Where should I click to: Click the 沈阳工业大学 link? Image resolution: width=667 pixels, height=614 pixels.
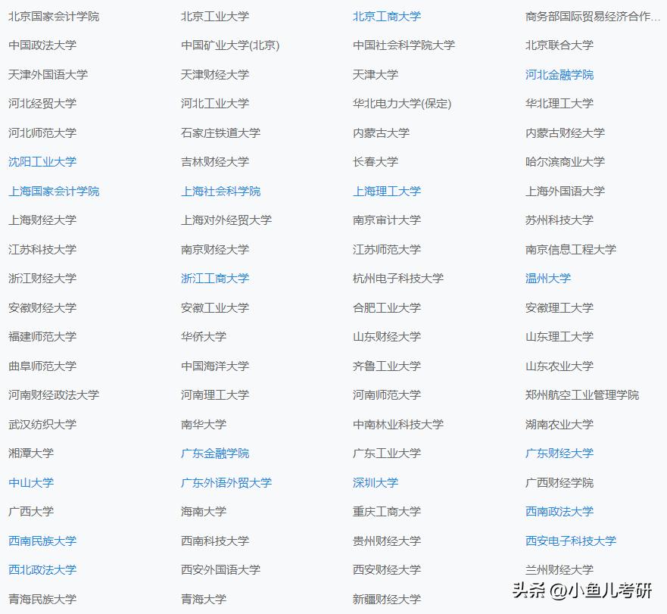(x=42, y=162)
